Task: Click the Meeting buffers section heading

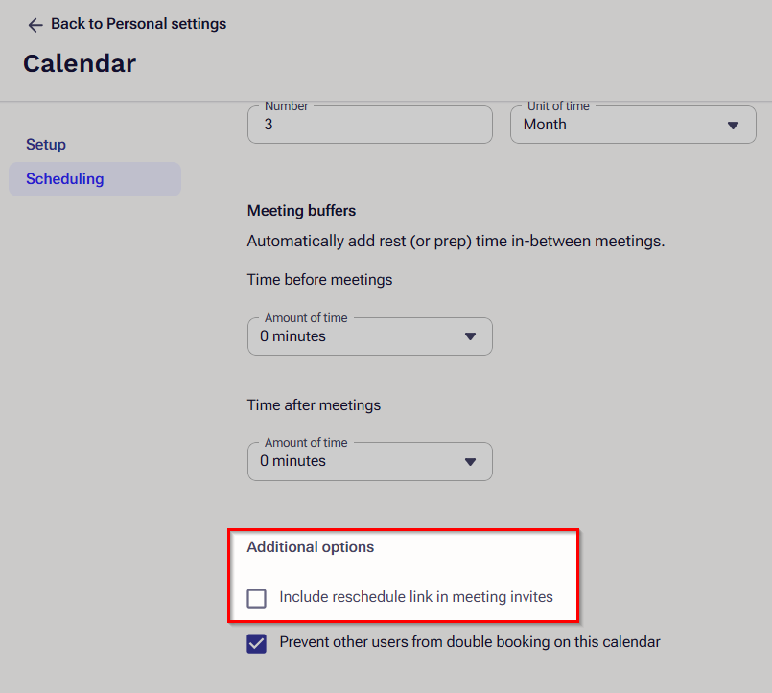Action: (301, 211)
